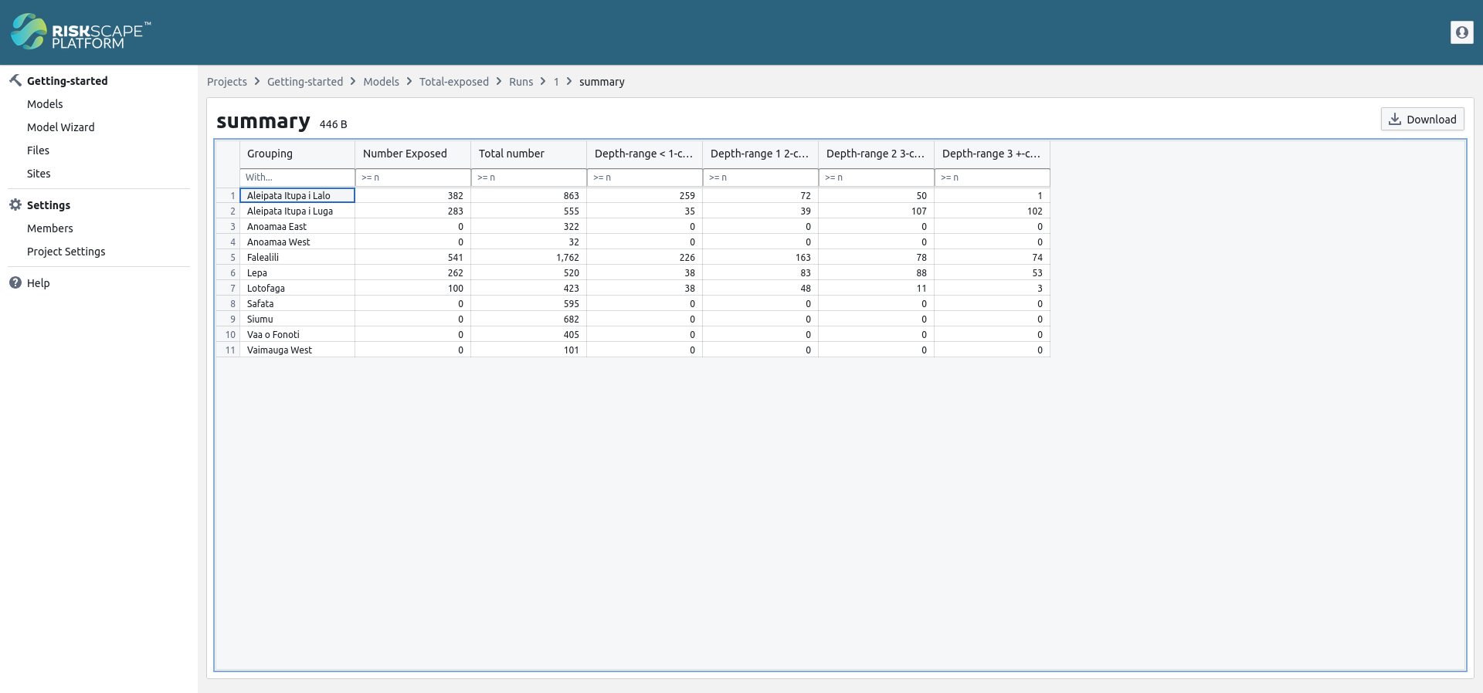Sort by Number Exposed column header
Screen dimensions: 1483x693
413,154
